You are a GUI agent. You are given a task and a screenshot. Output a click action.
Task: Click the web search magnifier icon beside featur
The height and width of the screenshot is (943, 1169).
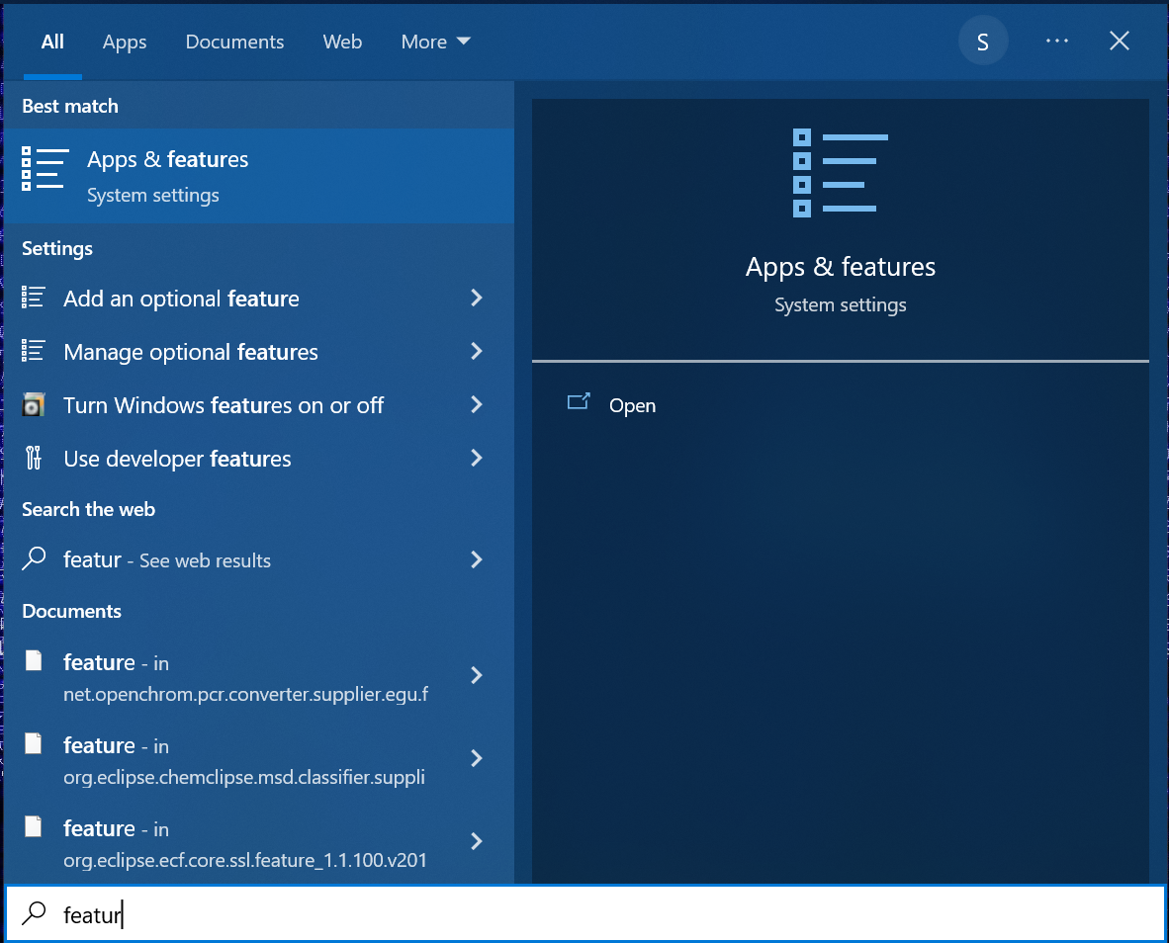click(34, 558)
